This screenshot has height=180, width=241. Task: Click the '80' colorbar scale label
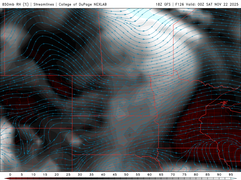click(196, 175)
